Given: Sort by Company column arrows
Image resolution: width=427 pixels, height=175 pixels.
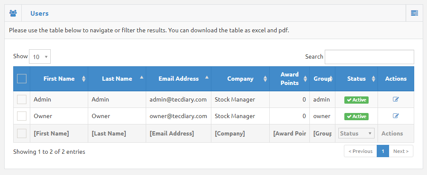Looking at the screenshot, I should (265, 79).
